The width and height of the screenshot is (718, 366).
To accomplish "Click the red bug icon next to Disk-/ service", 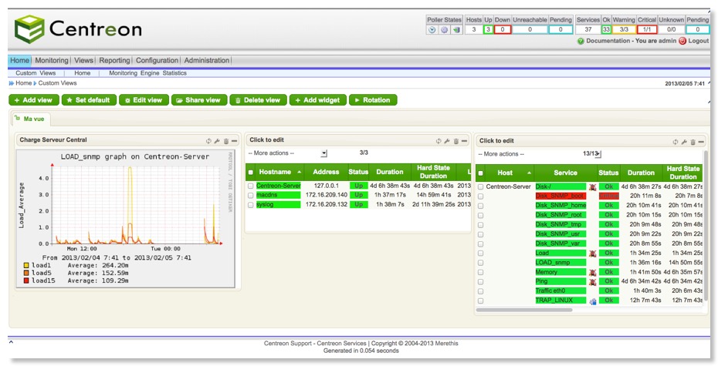I will tap(592, 187).
